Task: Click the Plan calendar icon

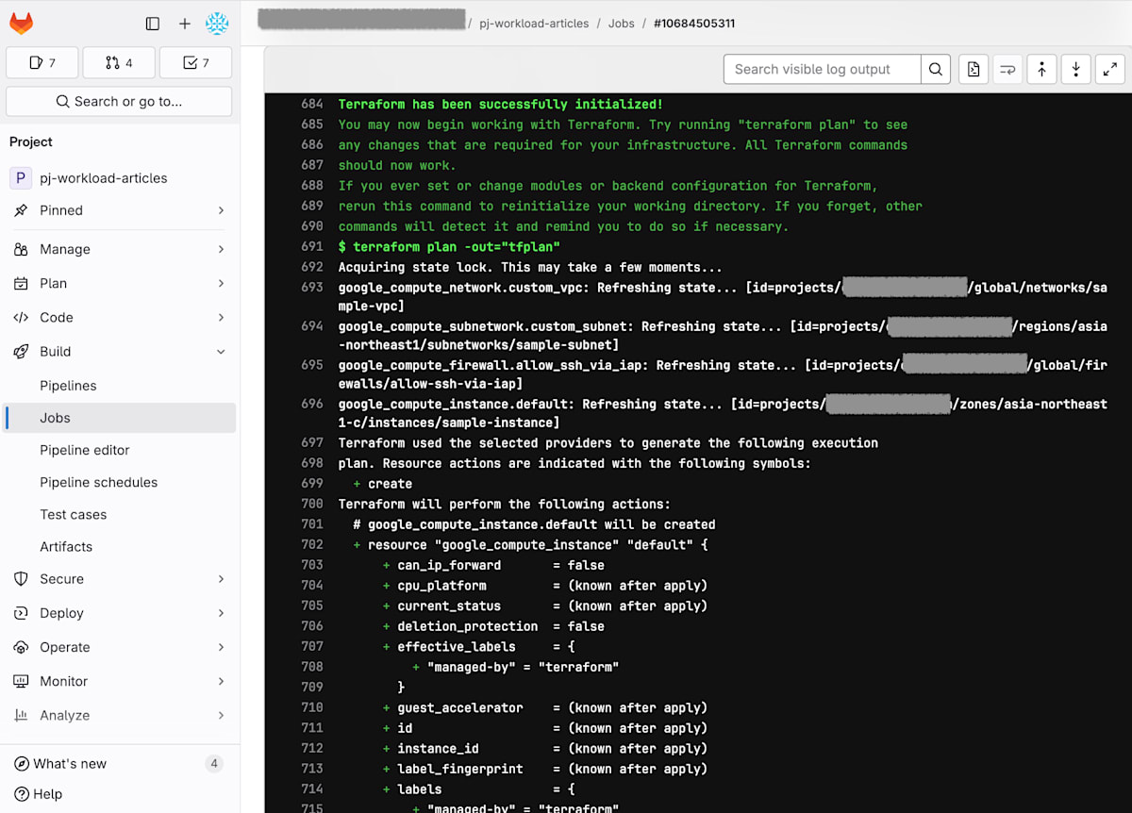Action: click(x=21, y=283)
